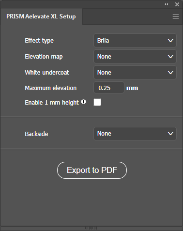Click the Backside dropdown chevron

[x=170, y=134]
